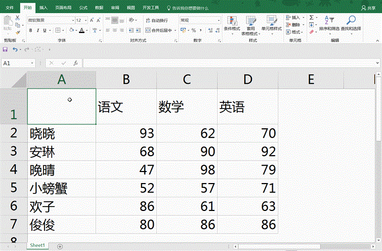
Task: Toggle Bold formatting
Action: click(x=31, y=30)
